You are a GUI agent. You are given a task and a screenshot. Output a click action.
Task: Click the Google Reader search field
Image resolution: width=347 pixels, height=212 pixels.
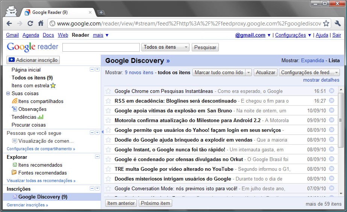click(101, 47)
